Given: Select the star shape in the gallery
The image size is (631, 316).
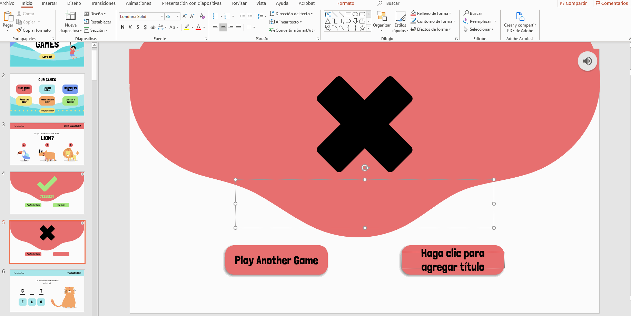Looking at the screenshot, I should coord(362,28).
